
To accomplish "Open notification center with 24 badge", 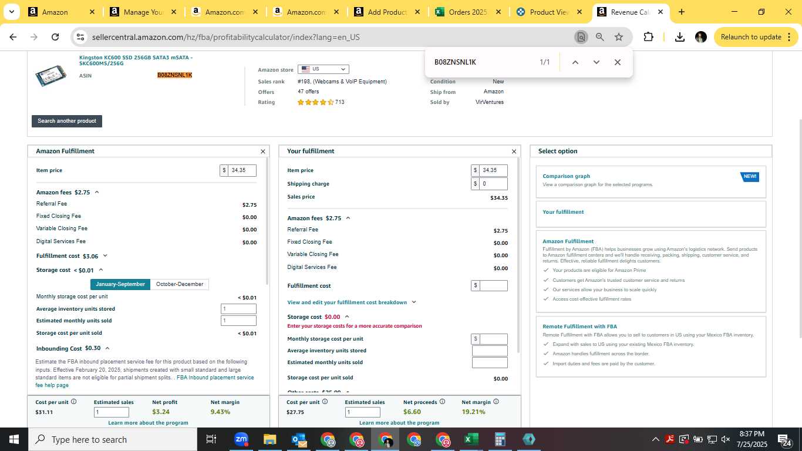I will [786, 439].
